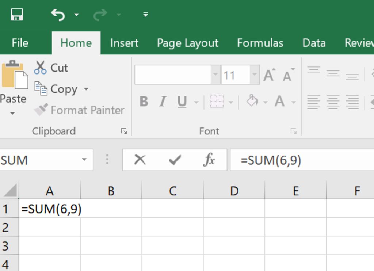Open the File menu
Screen dimensions: 374x271
click(x=20, y=43)
